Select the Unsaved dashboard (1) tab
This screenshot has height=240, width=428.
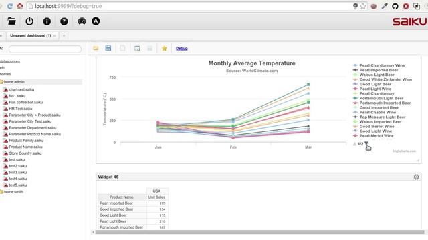coord(31,35)
